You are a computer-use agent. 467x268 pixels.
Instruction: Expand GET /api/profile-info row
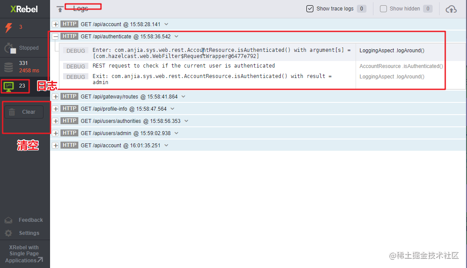pyautogui.click(x=55, y=109)
